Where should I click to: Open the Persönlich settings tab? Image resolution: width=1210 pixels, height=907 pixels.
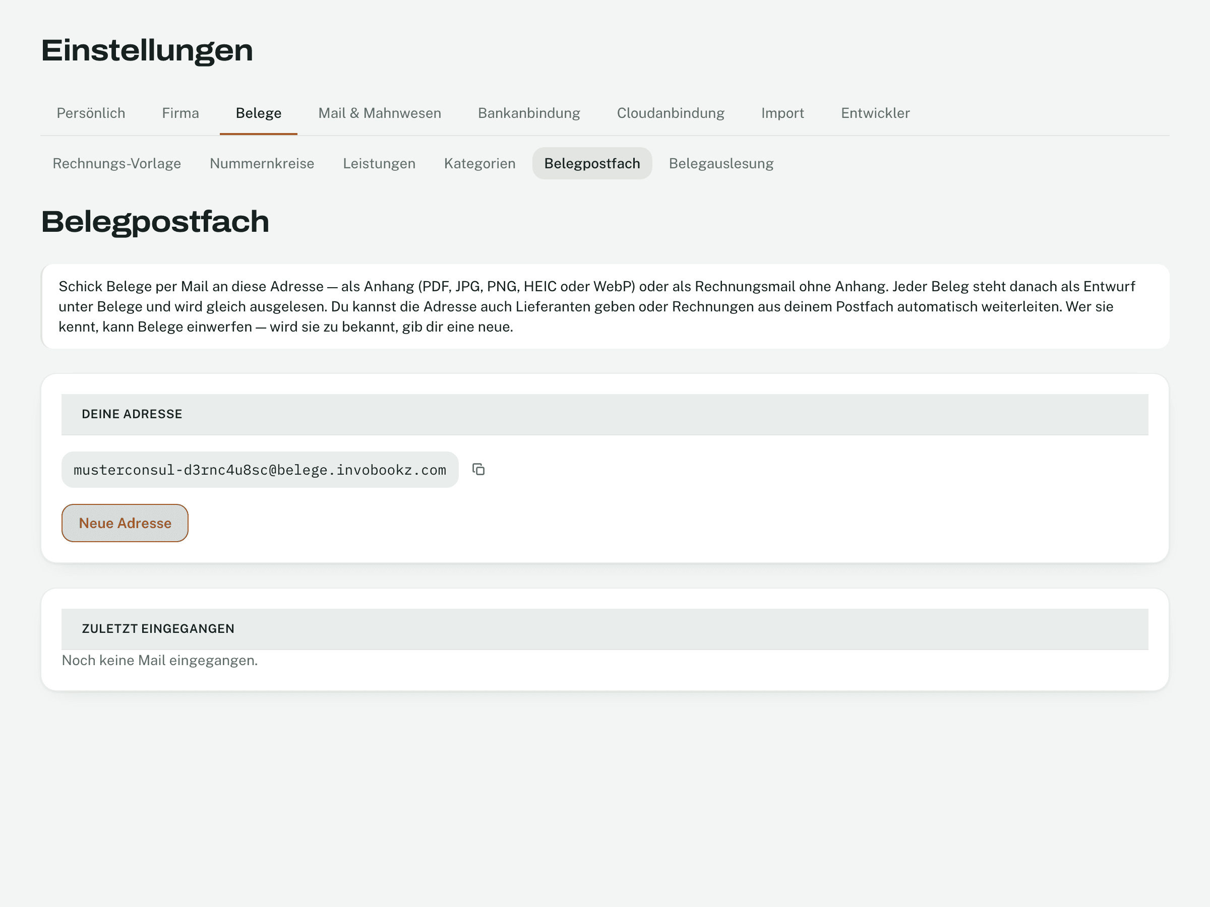pyautogui.click(x=91, y=113)
